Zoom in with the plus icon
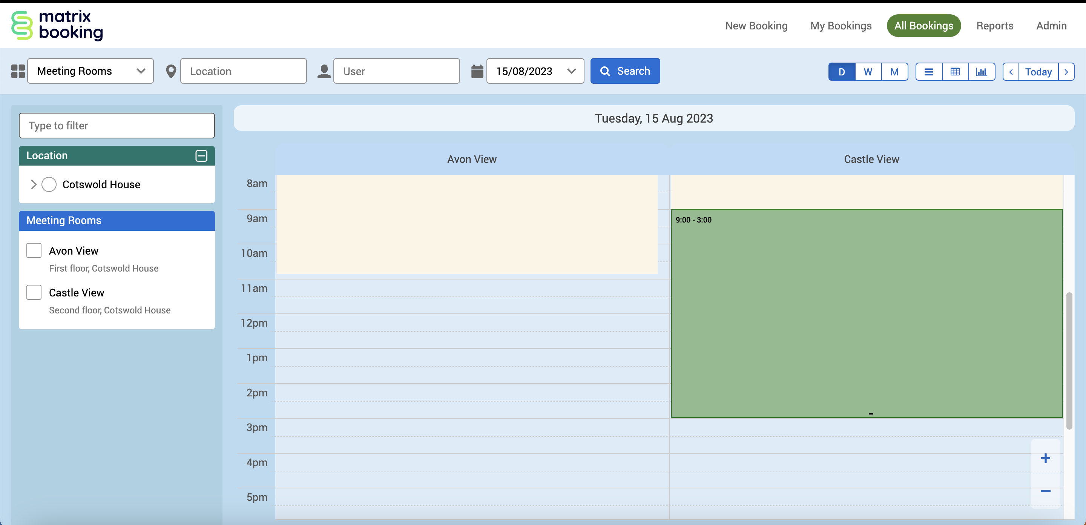 pos(1045,458)
